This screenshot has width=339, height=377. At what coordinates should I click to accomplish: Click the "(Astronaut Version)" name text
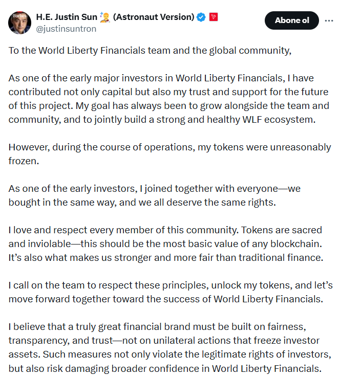(x=154, y=17)
